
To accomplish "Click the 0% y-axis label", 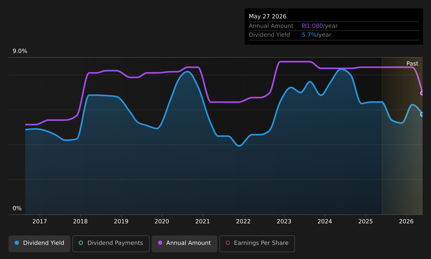I will (17, 208).
